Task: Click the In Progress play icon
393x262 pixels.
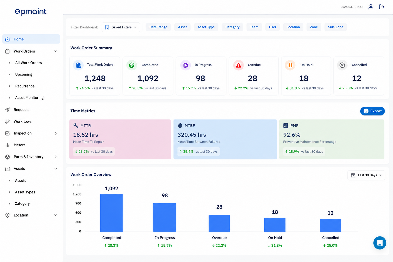Action: coord(185,65)
